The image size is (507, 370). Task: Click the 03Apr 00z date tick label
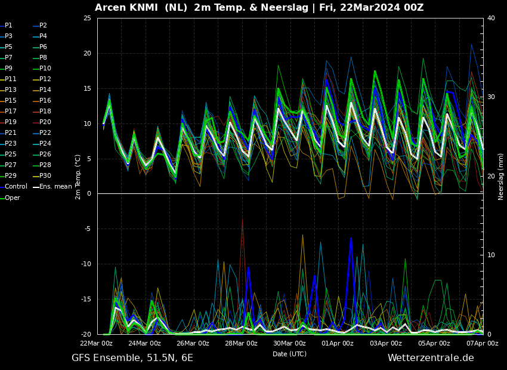[x=385, y=344]
